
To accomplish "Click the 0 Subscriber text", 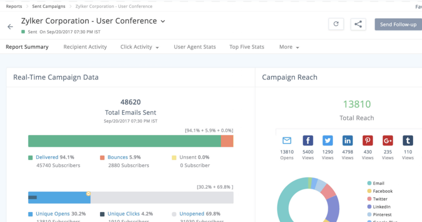I will [195, 165].
